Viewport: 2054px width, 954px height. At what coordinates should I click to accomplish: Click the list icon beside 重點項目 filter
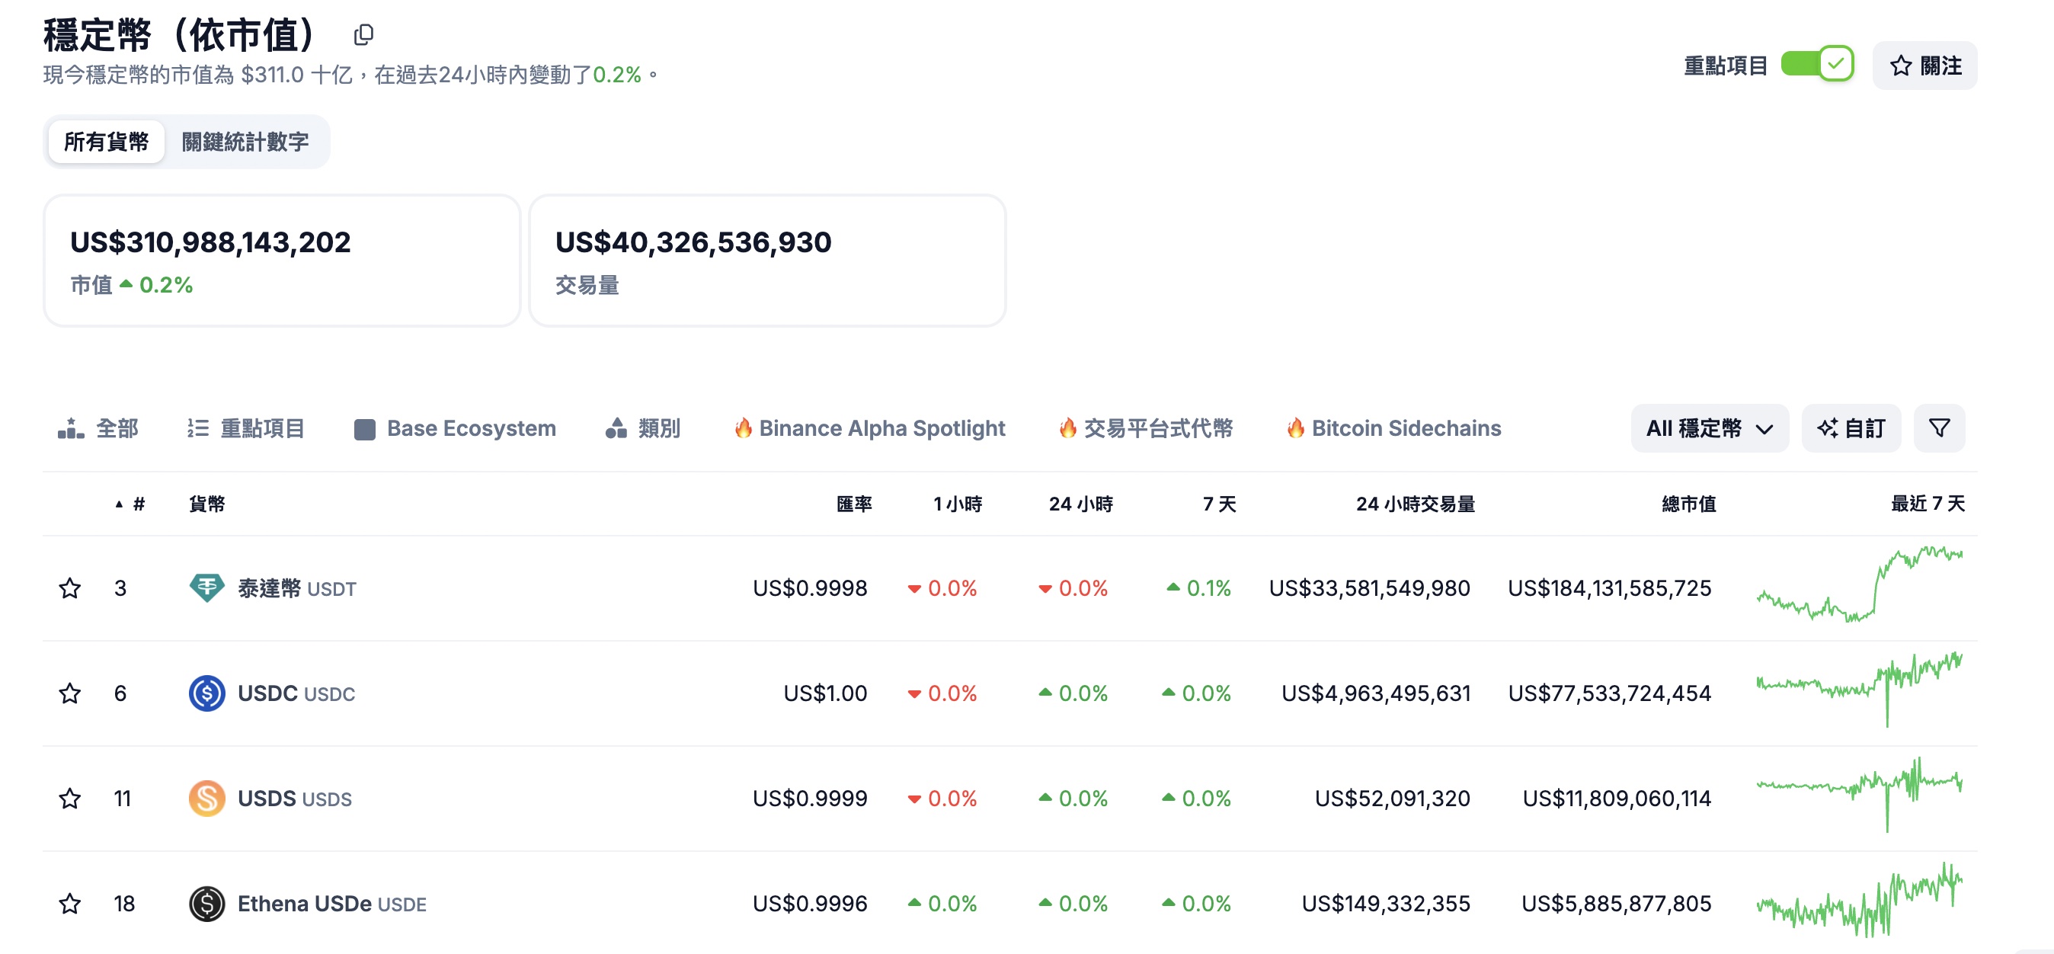[198, 428]
